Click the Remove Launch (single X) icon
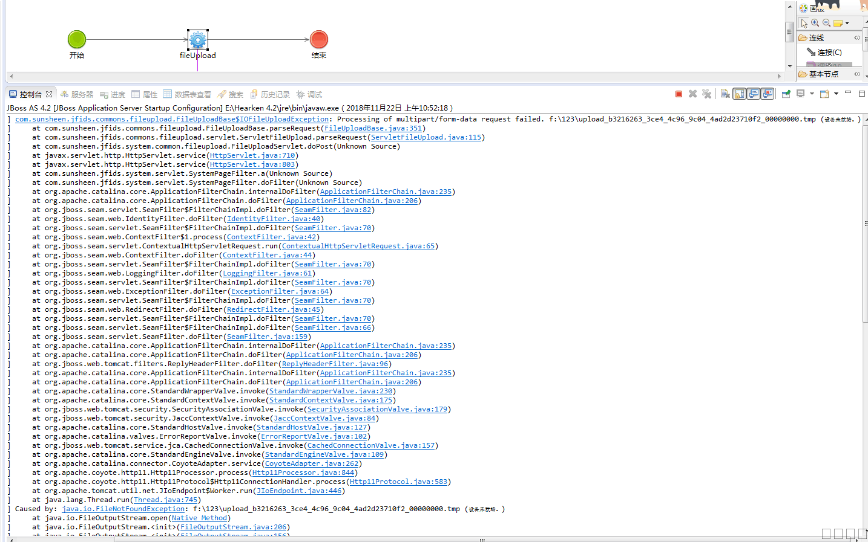868x542 pixels. point(692,94)
